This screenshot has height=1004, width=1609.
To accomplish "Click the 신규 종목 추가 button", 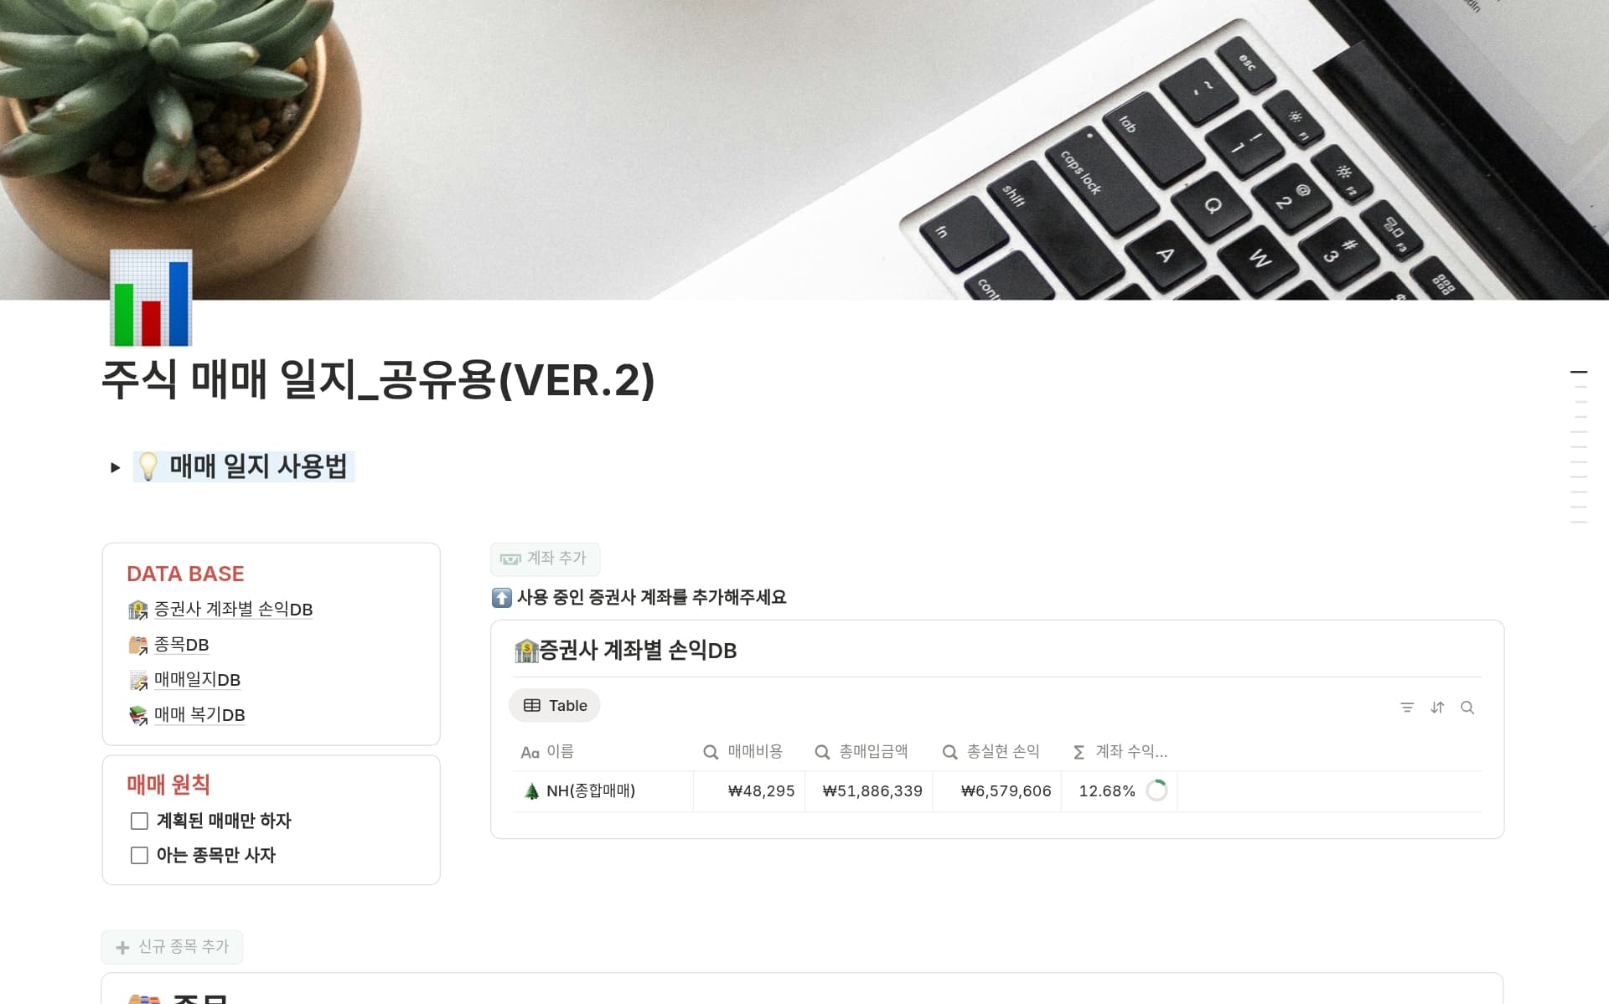I will [173, 947].
